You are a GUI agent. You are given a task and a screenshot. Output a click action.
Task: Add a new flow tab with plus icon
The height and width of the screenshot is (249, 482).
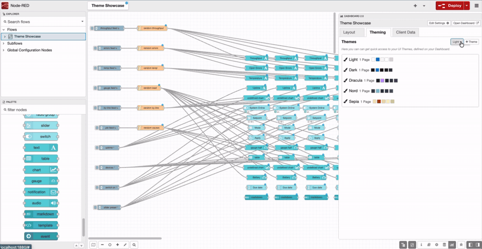tap(415, 5)
